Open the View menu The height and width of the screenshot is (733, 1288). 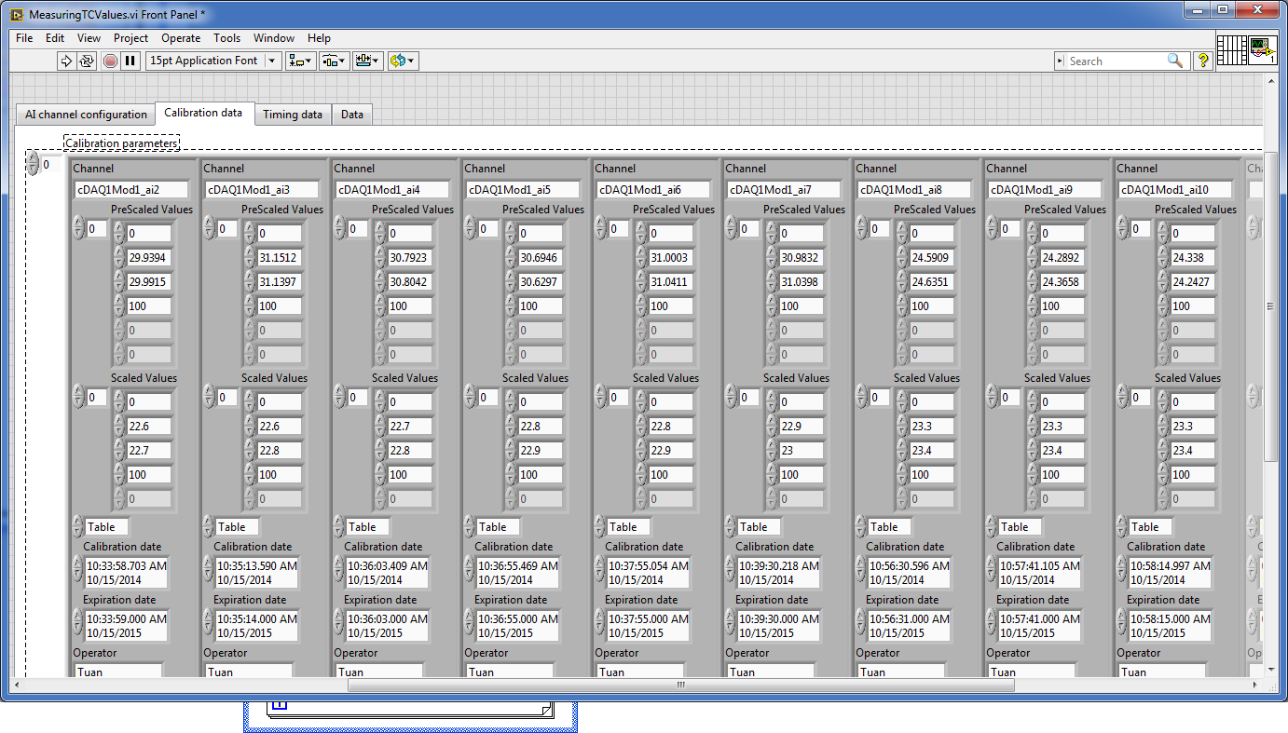[x=89, y=38]
